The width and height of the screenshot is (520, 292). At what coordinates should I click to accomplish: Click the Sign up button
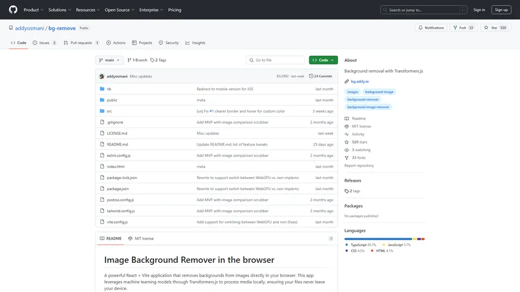pos(501,10)
